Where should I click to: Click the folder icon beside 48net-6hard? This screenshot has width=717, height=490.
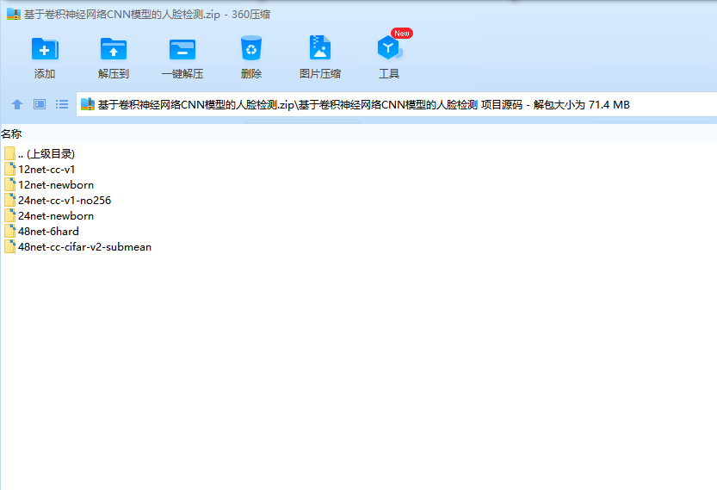pyautogui.click(x=10, y=231)
